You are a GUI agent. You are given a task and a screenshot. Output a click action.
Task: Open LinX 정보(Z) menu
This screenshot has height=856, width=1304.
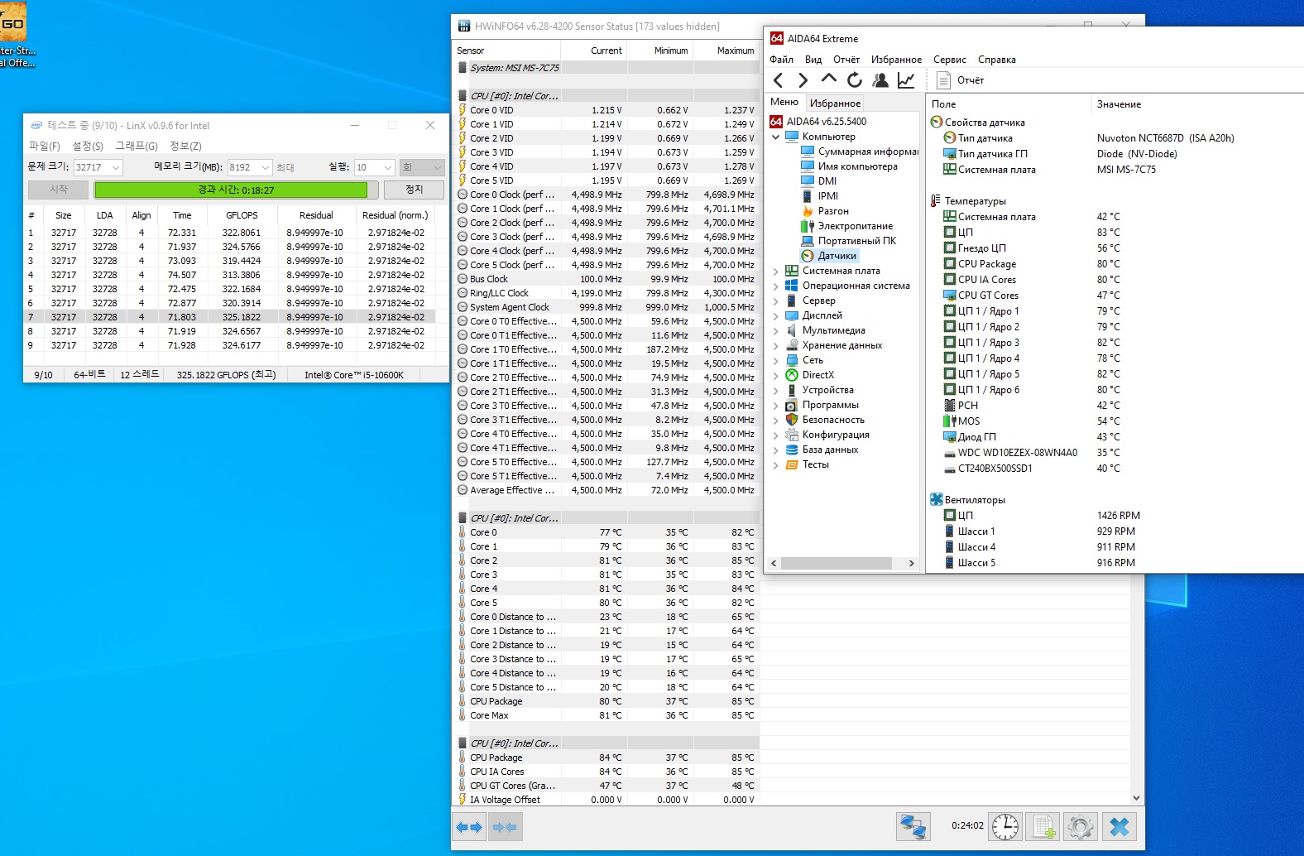(x=185, y=146)
